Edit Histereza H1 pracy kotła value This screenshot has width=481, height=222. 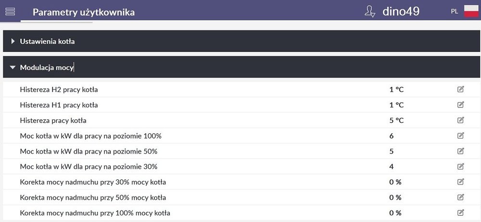(x=461, y=105)
